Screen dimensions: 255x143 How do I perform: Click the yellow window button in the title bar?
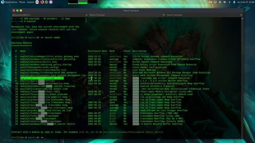21,11
